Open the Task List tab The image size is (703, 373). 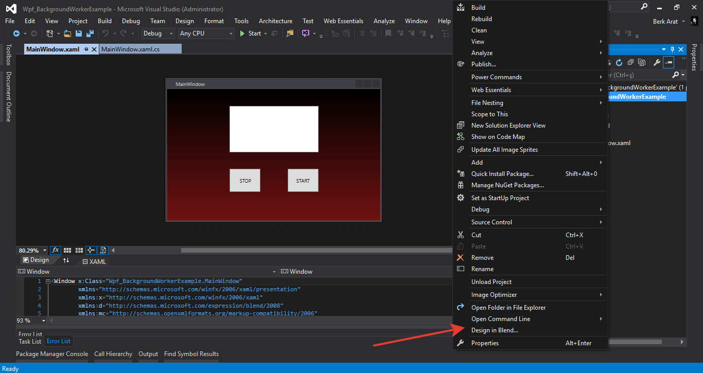(x=30, y=341)
